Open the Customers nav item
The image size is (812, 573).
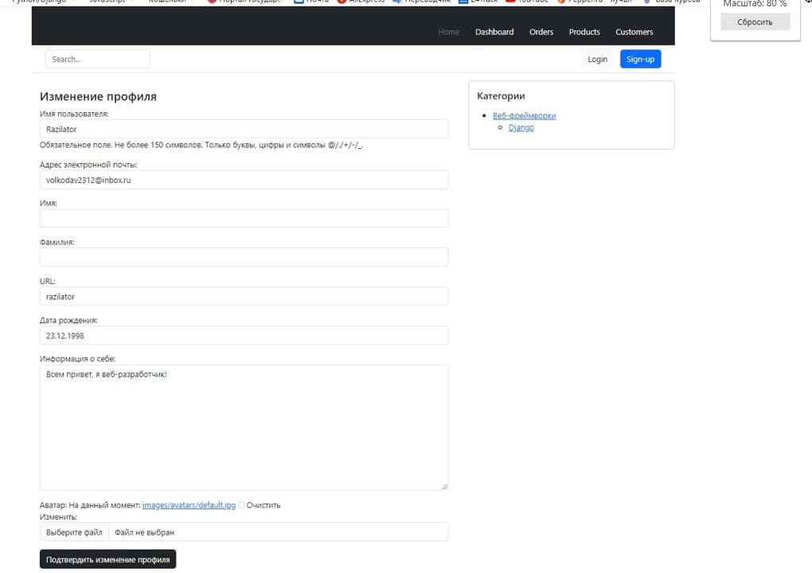[634, 32]
